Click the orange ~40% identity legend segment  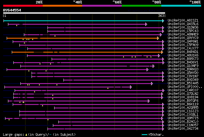pyautogui.click(x=62, y=6)
